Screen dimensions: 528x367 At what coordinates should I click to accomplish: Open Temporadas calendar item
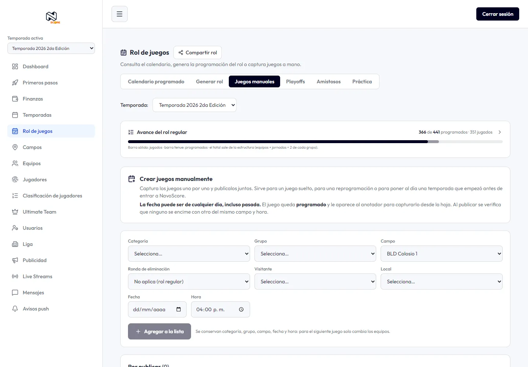point(51,115)
